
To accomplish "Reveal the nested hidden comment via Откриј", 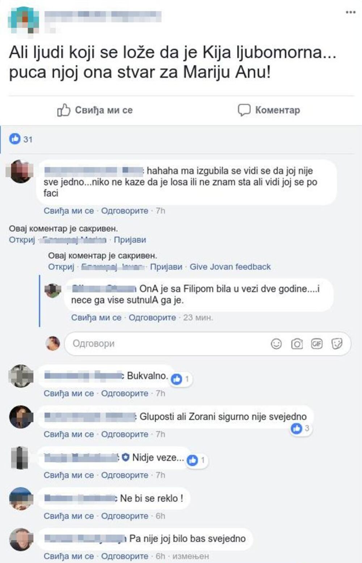I will [61, 267].
